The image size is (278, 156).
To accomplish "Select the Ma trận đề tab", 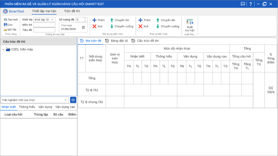I will coord(91,41).
